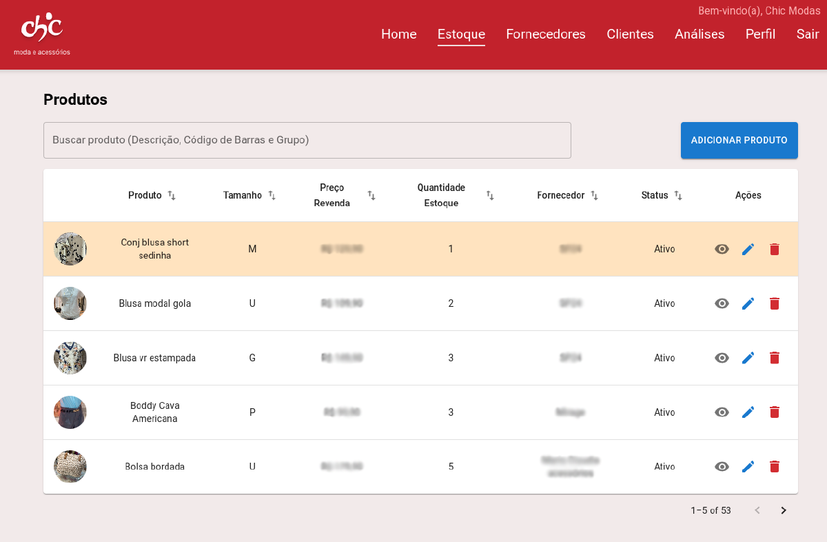
Task: Delete the Bolsa bordada product
Action: (x=774, y=467)
